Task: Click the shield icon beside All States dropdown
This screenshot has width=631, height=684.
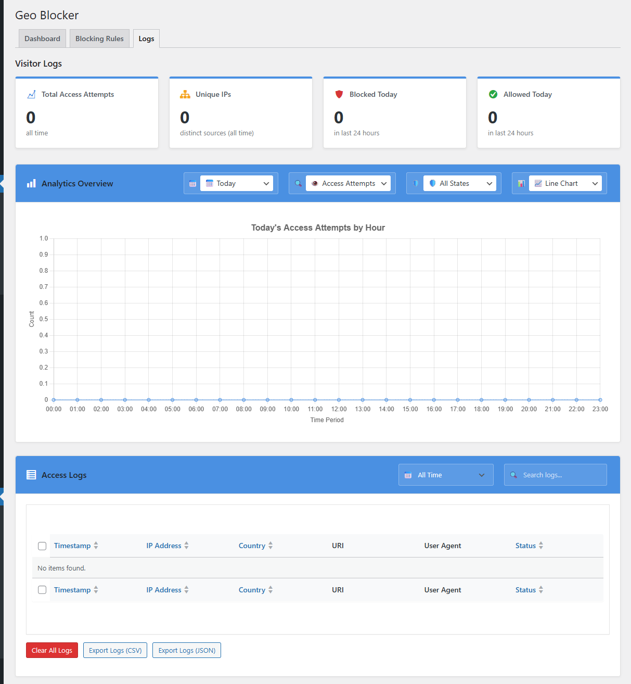Action: pos(415,184)
